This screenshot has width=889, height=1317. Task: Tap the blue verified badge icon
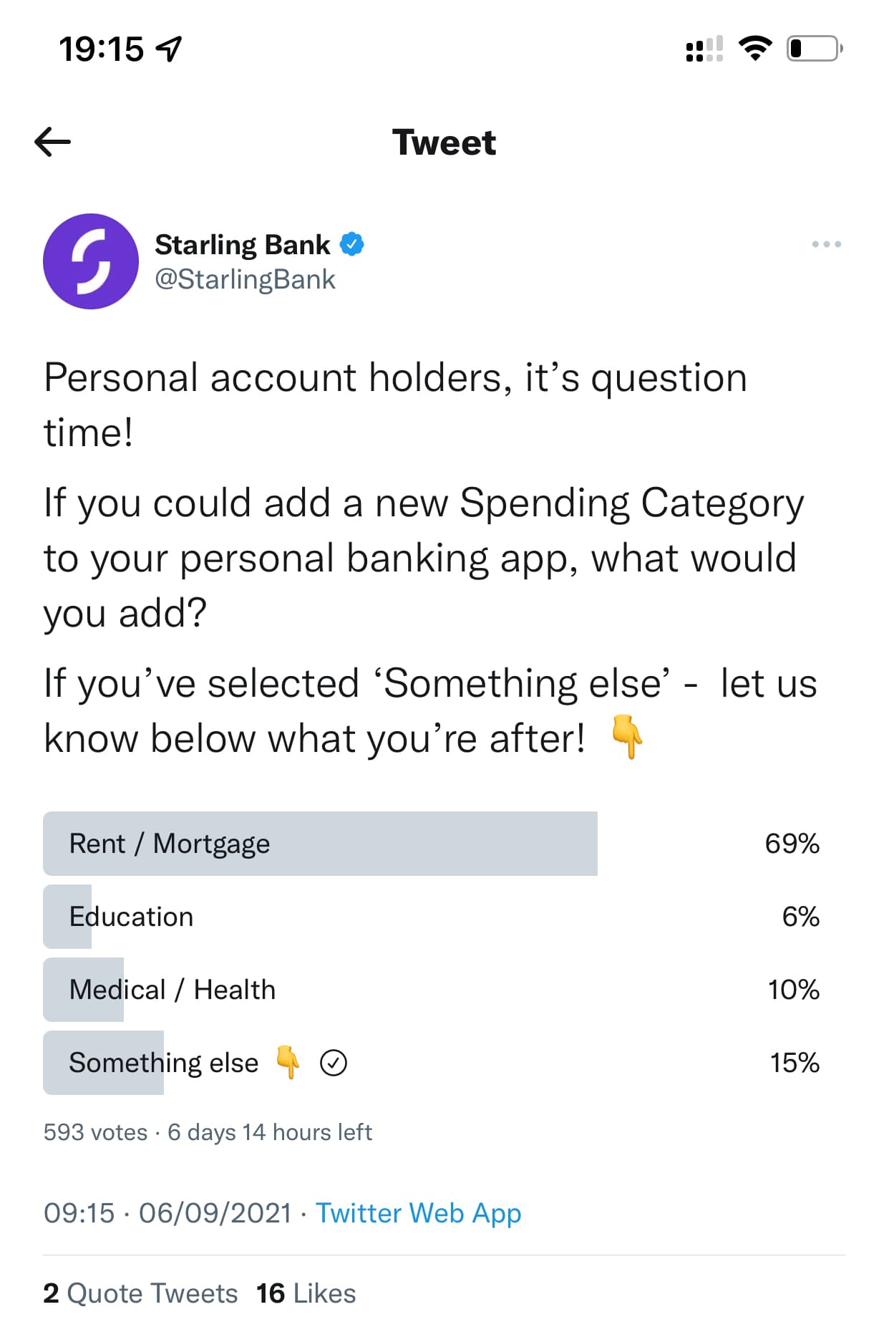[x=351, y=244]
